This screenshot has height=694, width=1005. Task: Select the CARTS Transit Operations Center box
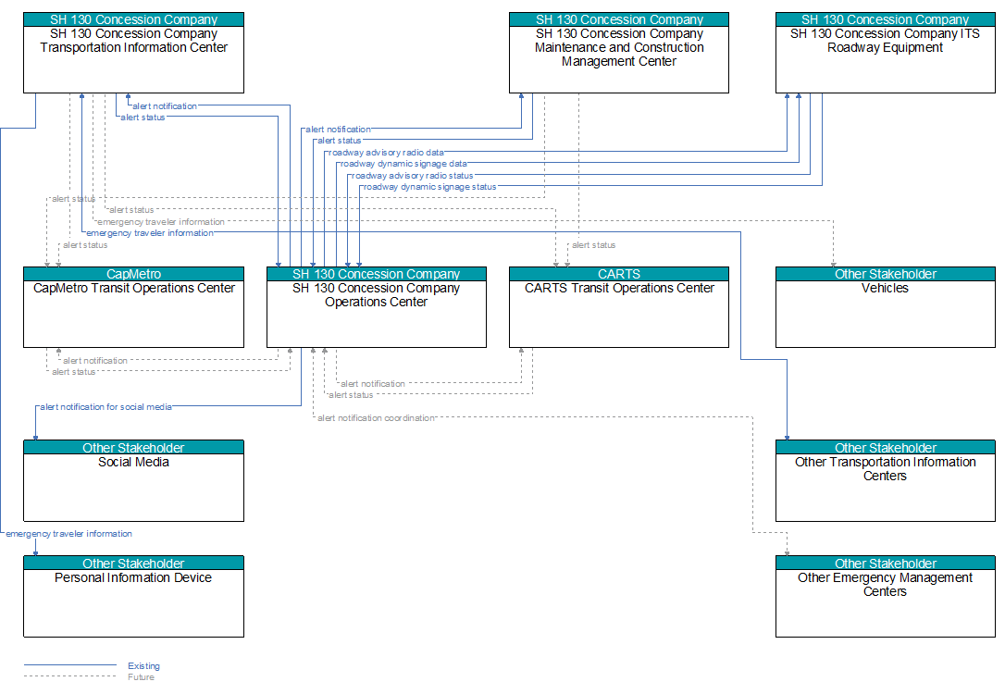[x=618, y=307]
